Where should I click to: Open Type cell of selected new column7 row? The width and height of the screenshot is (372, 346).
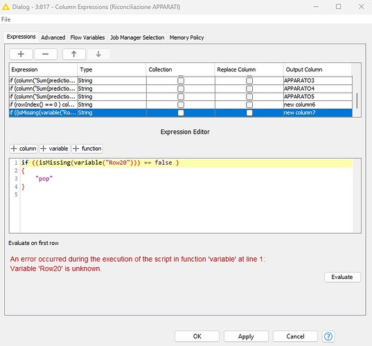tap(112, 113)
